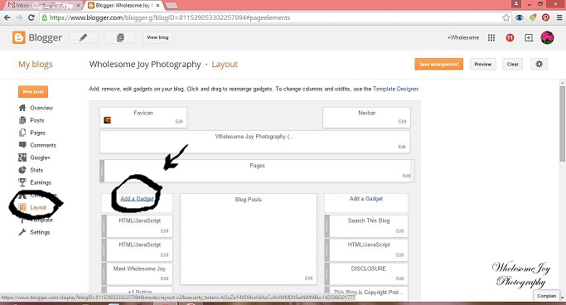Click the New post button

33,92
